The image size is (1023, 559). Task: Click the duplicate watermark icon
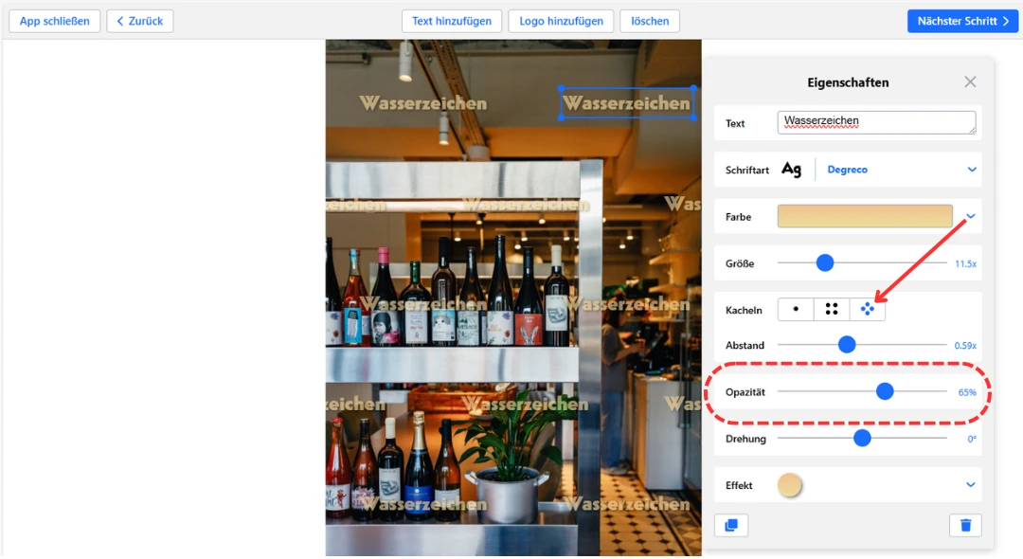pos(730,525)
